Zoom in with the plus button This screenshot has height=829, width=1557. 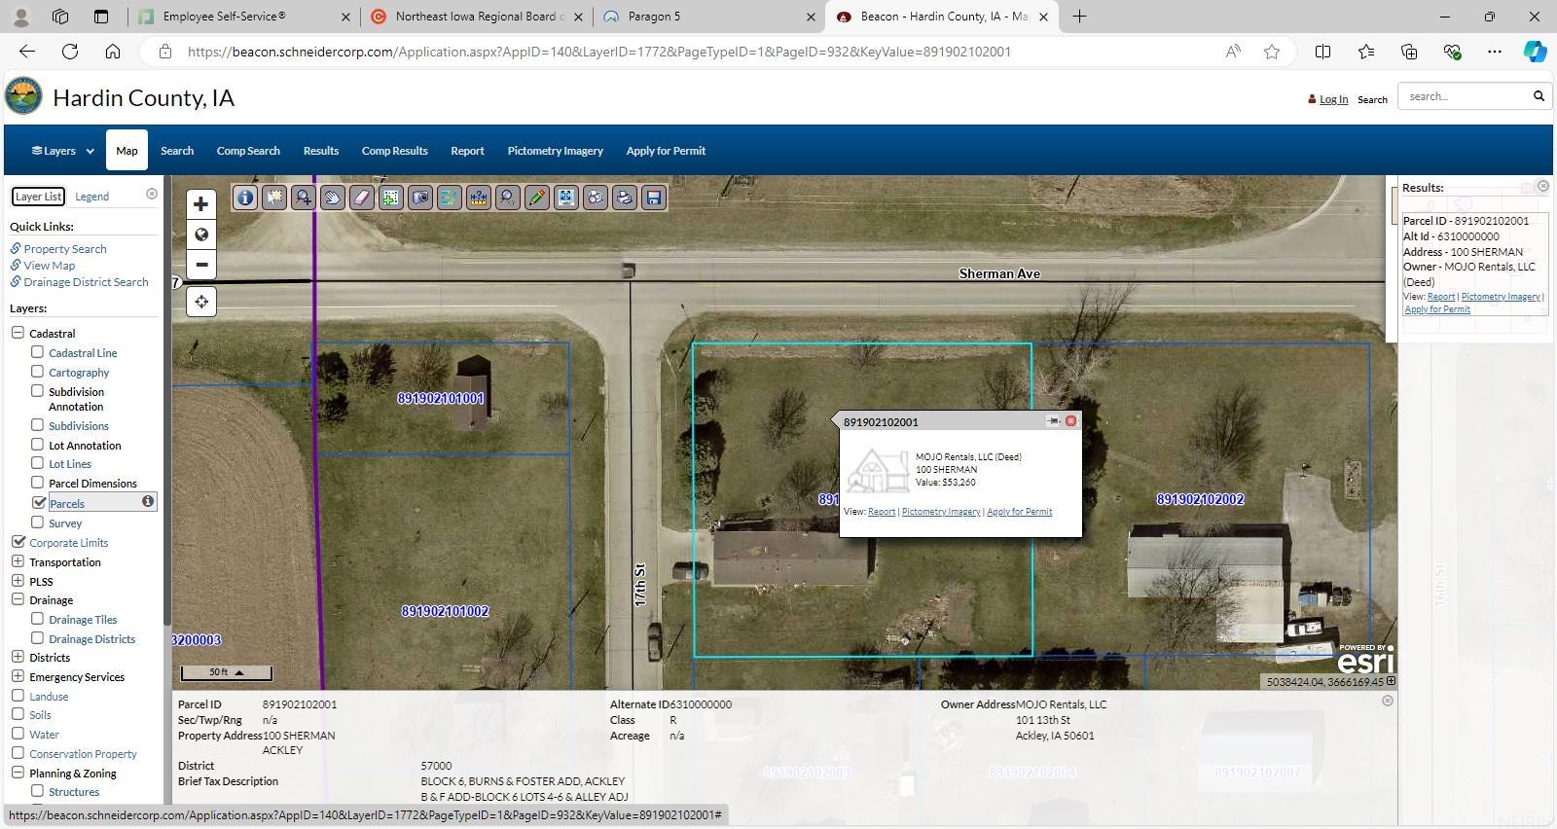tap(200, 204)
